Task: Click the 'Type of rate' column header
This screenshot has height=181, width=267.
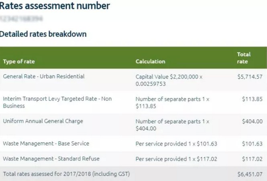Action: coord(19,62)
